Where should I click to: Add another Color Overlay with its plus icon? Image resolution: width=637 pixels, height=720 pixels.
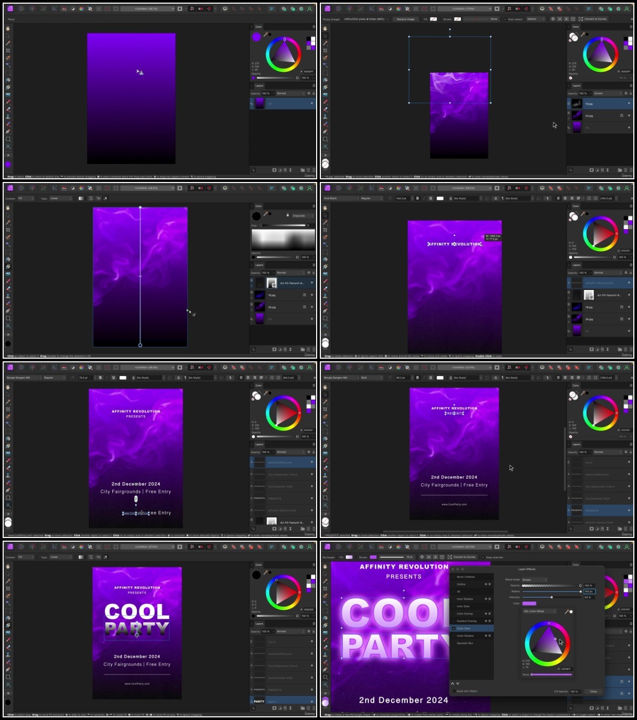(x=486, y=614)
